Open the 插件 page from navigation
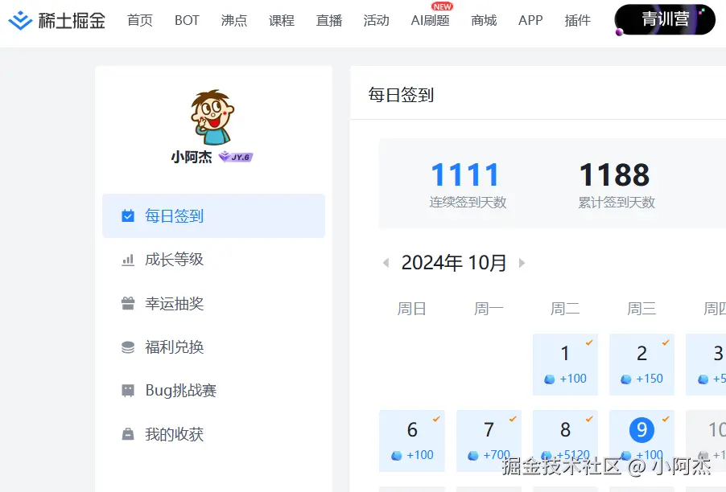This screenshot has width=726, height=492. (x=577, y=20)
